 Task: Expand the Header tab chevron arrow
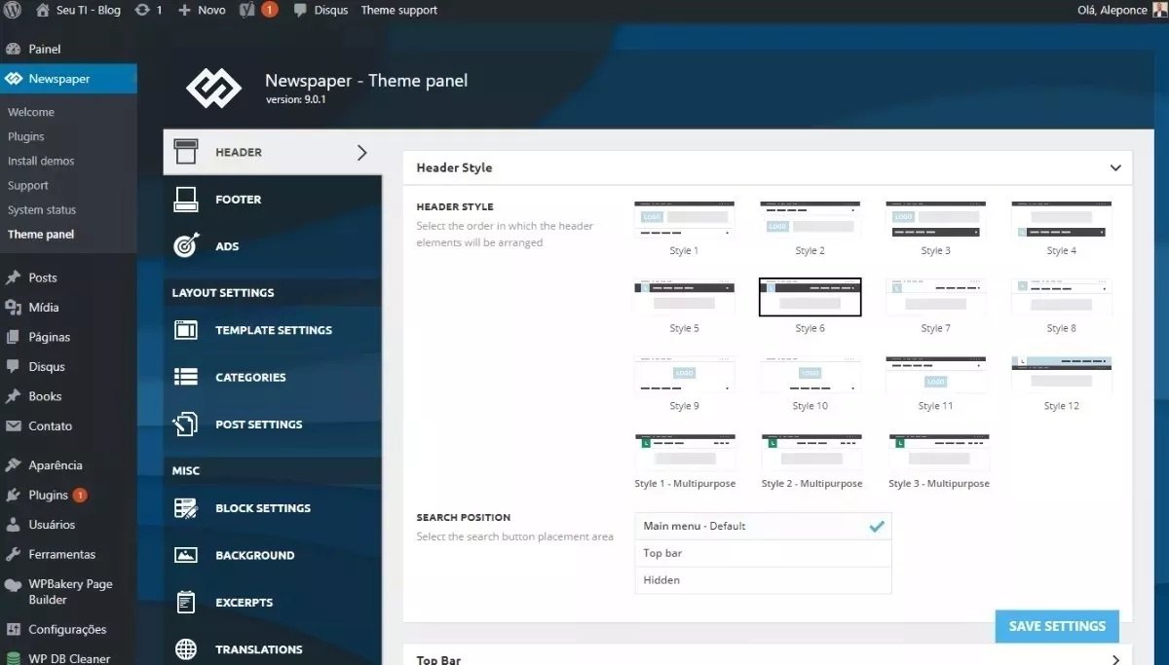tap(362, 153)
